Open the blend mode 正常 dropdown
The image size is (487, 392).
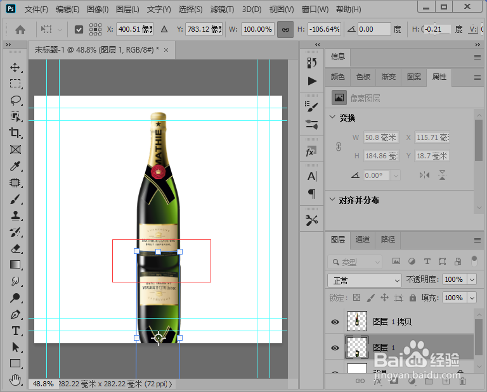coord(365,281)
